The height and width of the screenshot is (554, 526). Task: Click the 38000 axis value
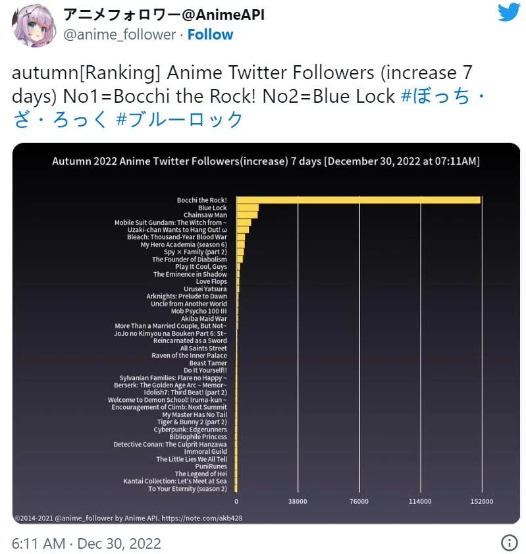(x=298, y=502)
